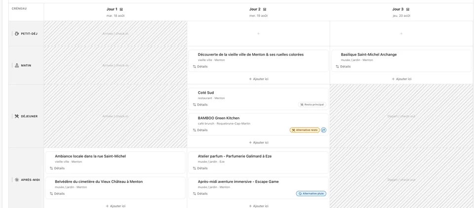Click the Alternative resto badge
The image size is (474, 208).
coord(305,130)
